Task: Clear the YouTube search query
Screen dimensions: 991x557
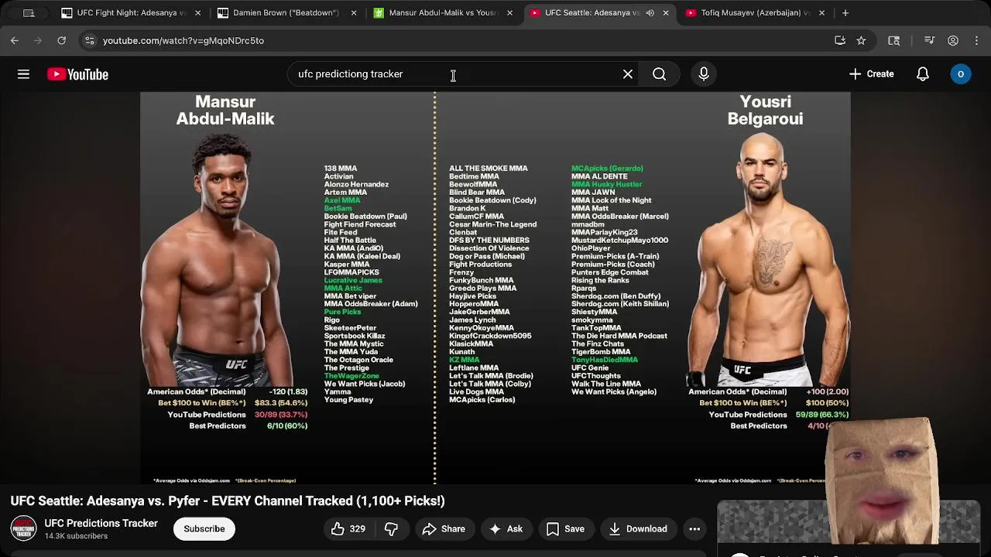Action: click(628, 74)
